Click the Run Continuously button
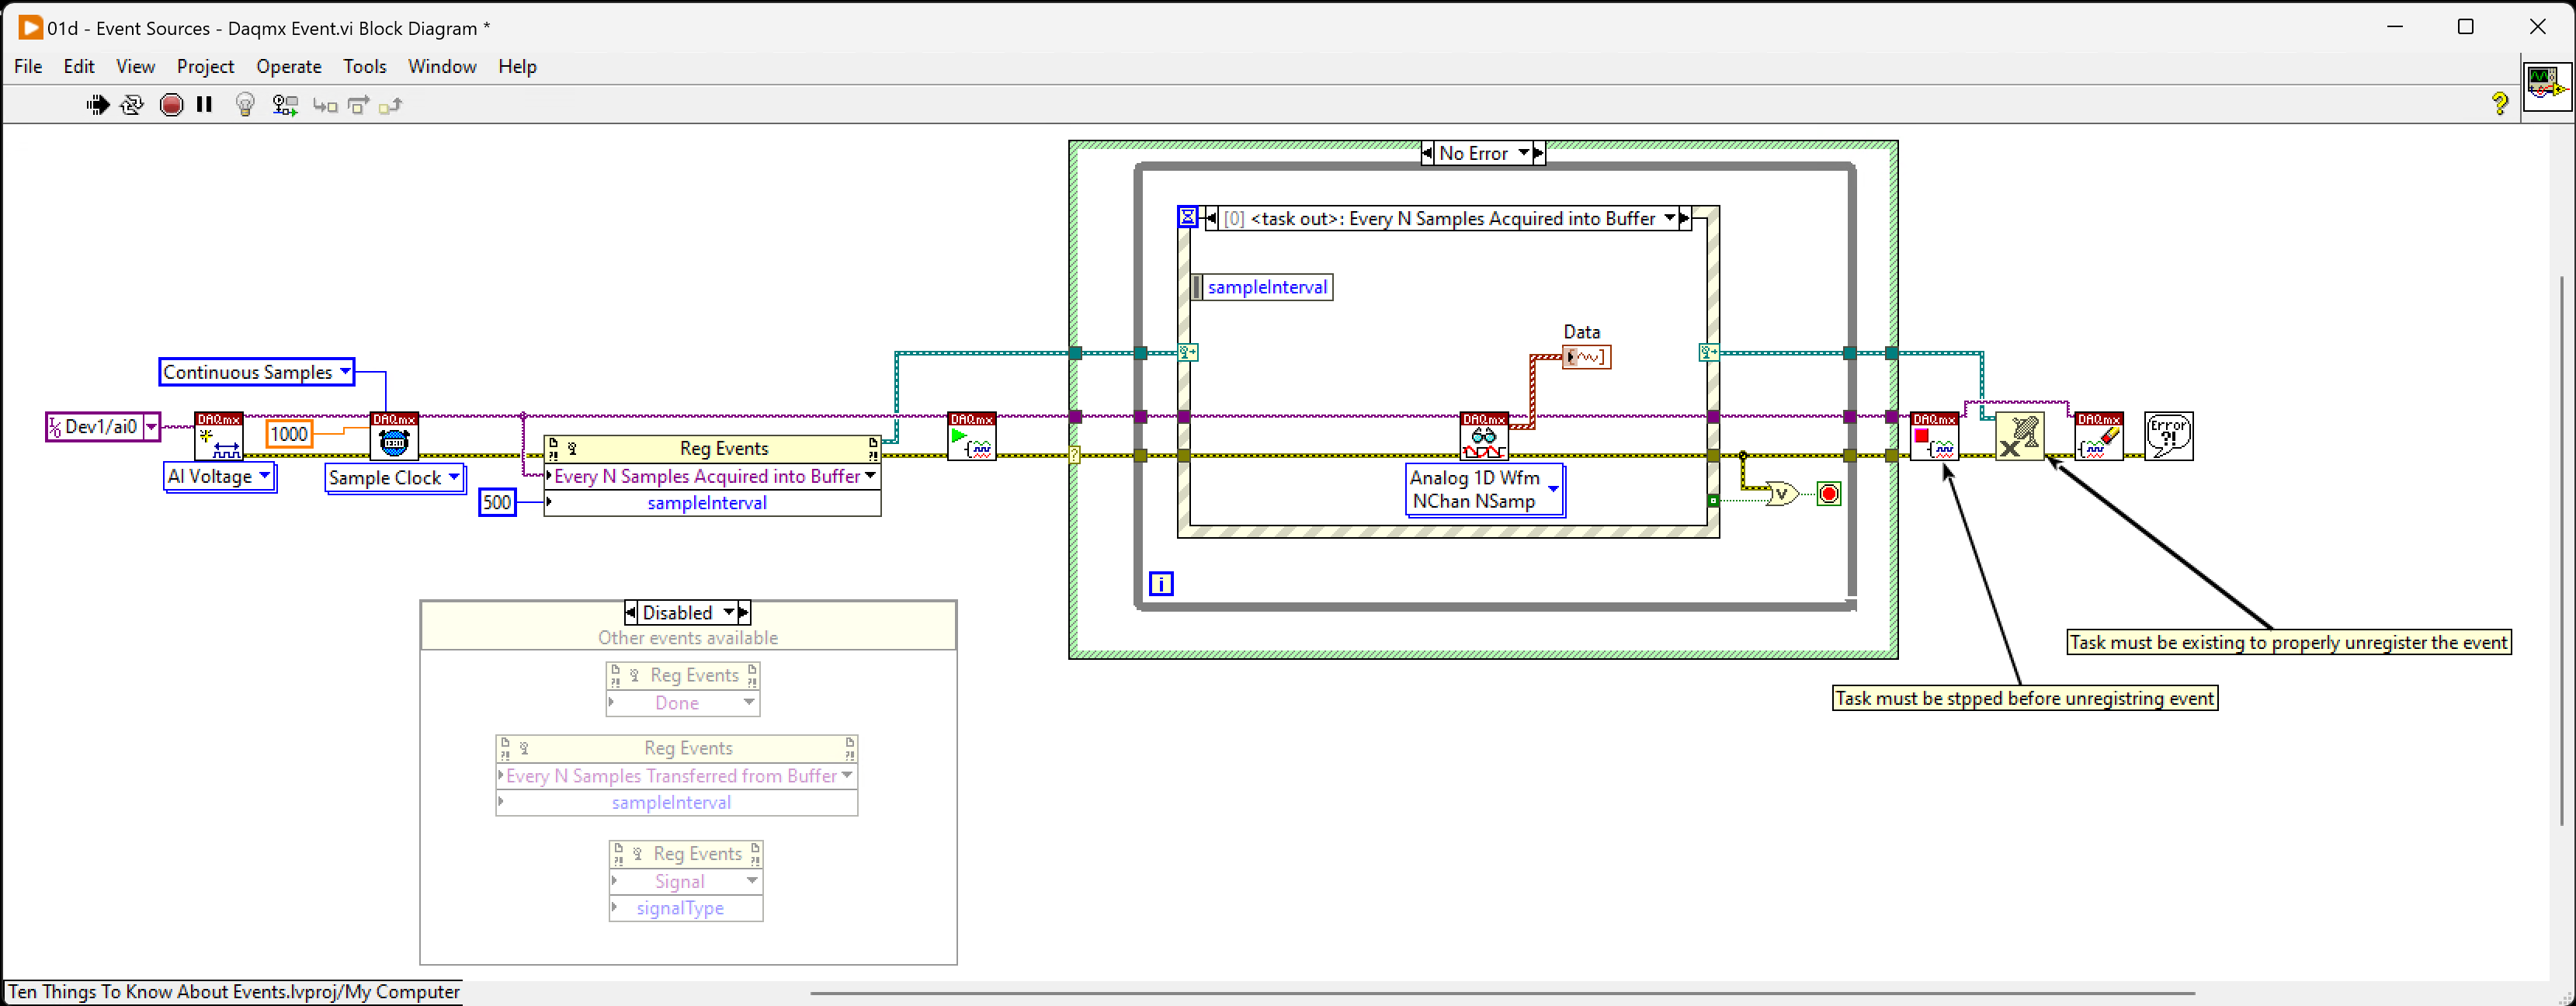The width and height of the screenshot is (2576, 1006). tap(132, 105)
